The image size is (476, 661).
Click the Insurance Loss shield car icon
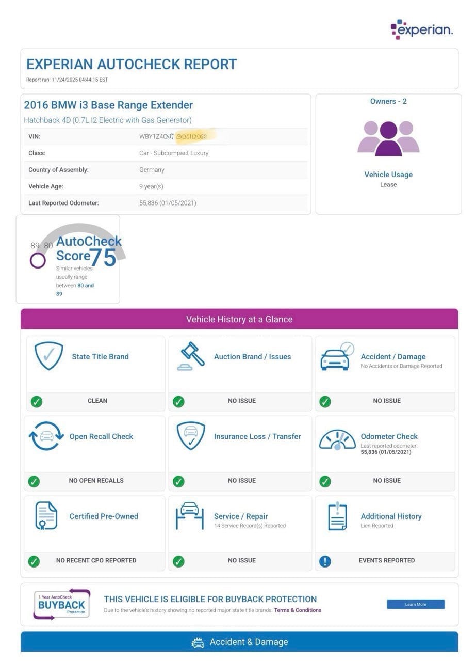click(191, 436)
